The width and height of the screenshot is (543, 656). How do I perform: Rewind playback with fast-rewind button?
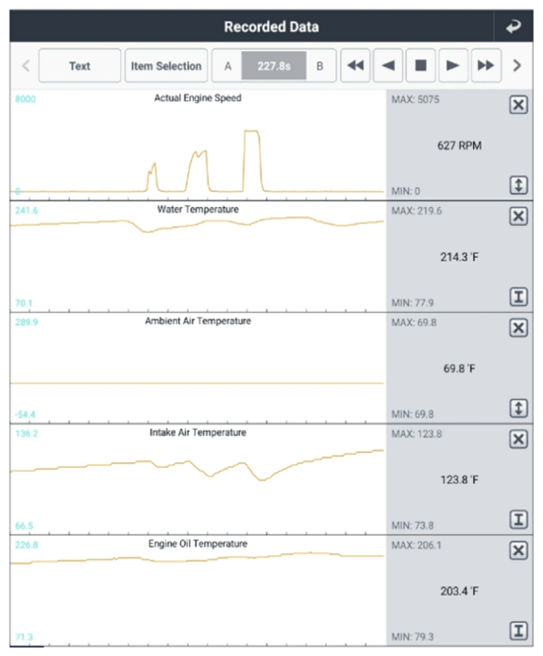coord(355,65)
